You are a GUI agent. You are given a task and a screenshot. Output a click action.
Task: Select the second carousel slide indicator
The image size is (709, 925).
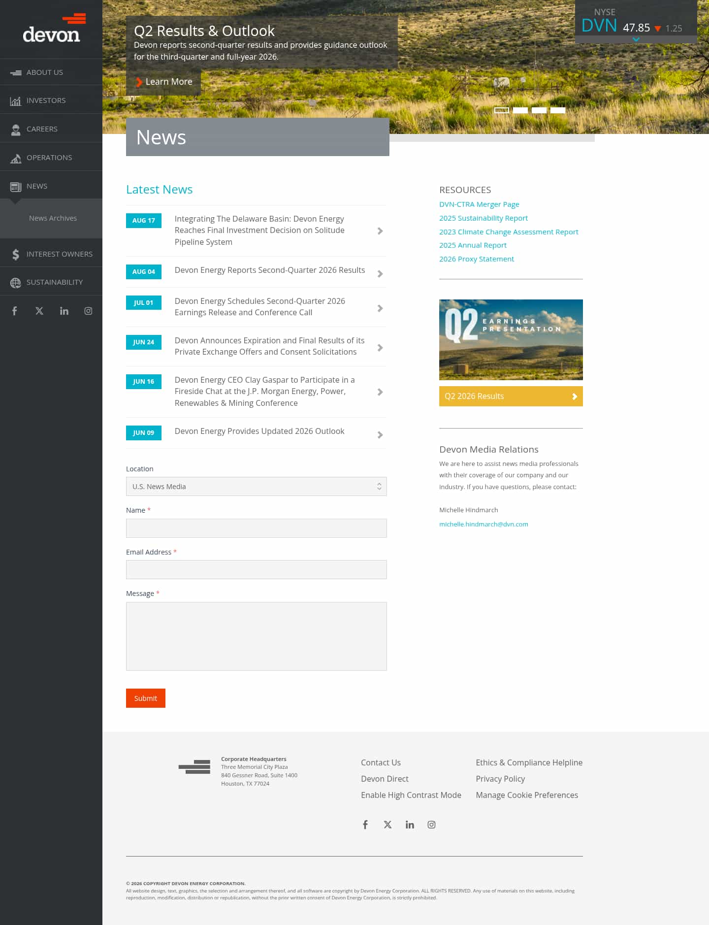(x=520, y=110)
